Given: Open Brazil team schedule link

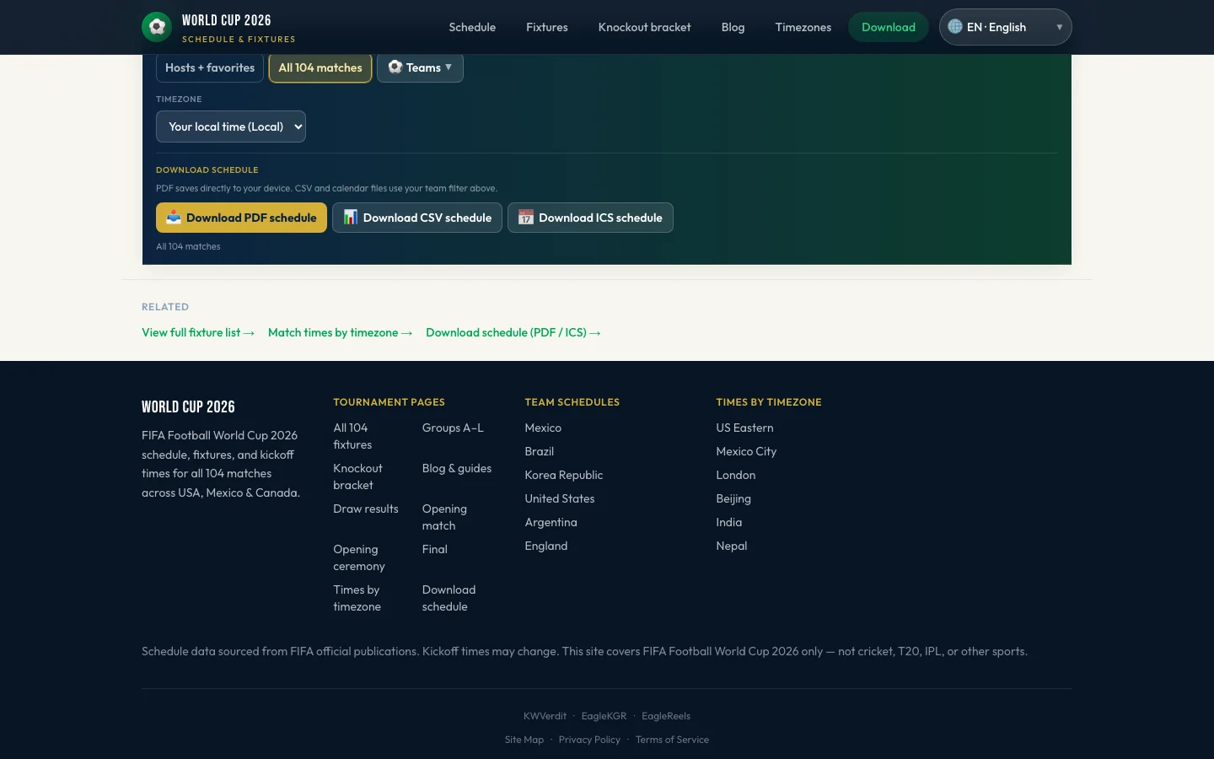Looking at the screenshot, I should tap(540, 451).
